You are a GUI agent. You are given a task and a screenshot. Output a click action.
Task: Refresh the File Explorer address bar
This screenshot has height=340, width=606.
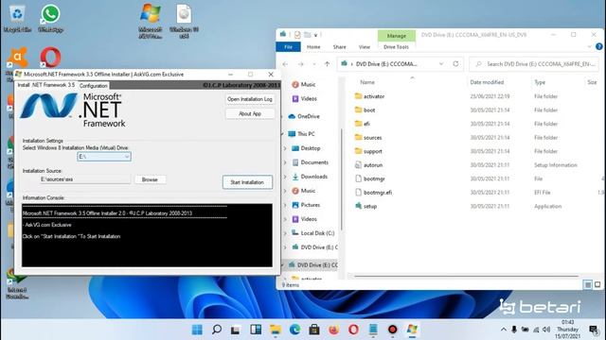click(x=455, y=64)
